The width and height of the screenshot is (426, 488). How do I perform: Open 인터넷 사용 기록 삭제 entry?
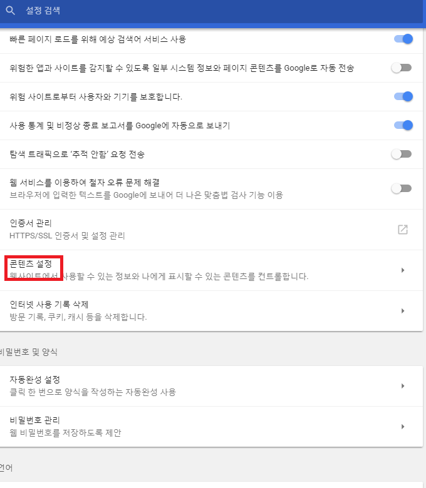(x=211, y=311)
